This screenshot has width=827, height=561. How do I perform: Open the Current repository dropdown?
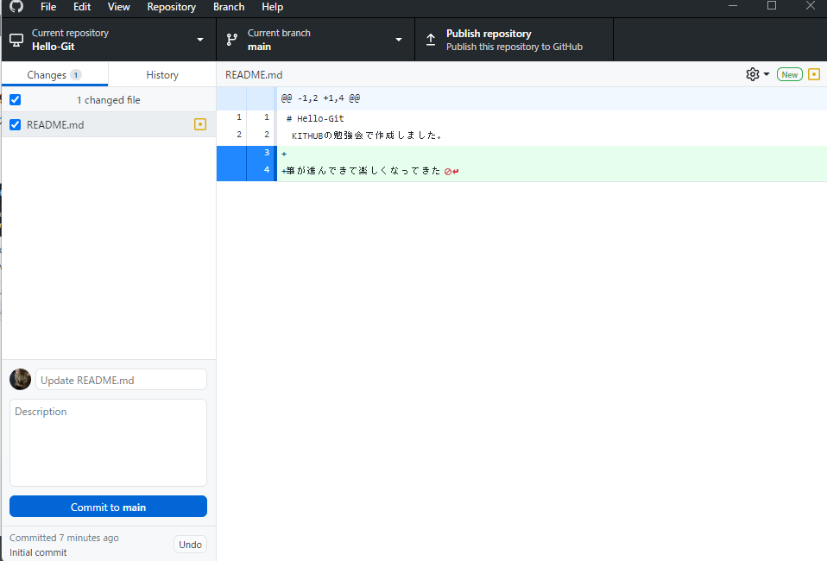coord(199,39)
